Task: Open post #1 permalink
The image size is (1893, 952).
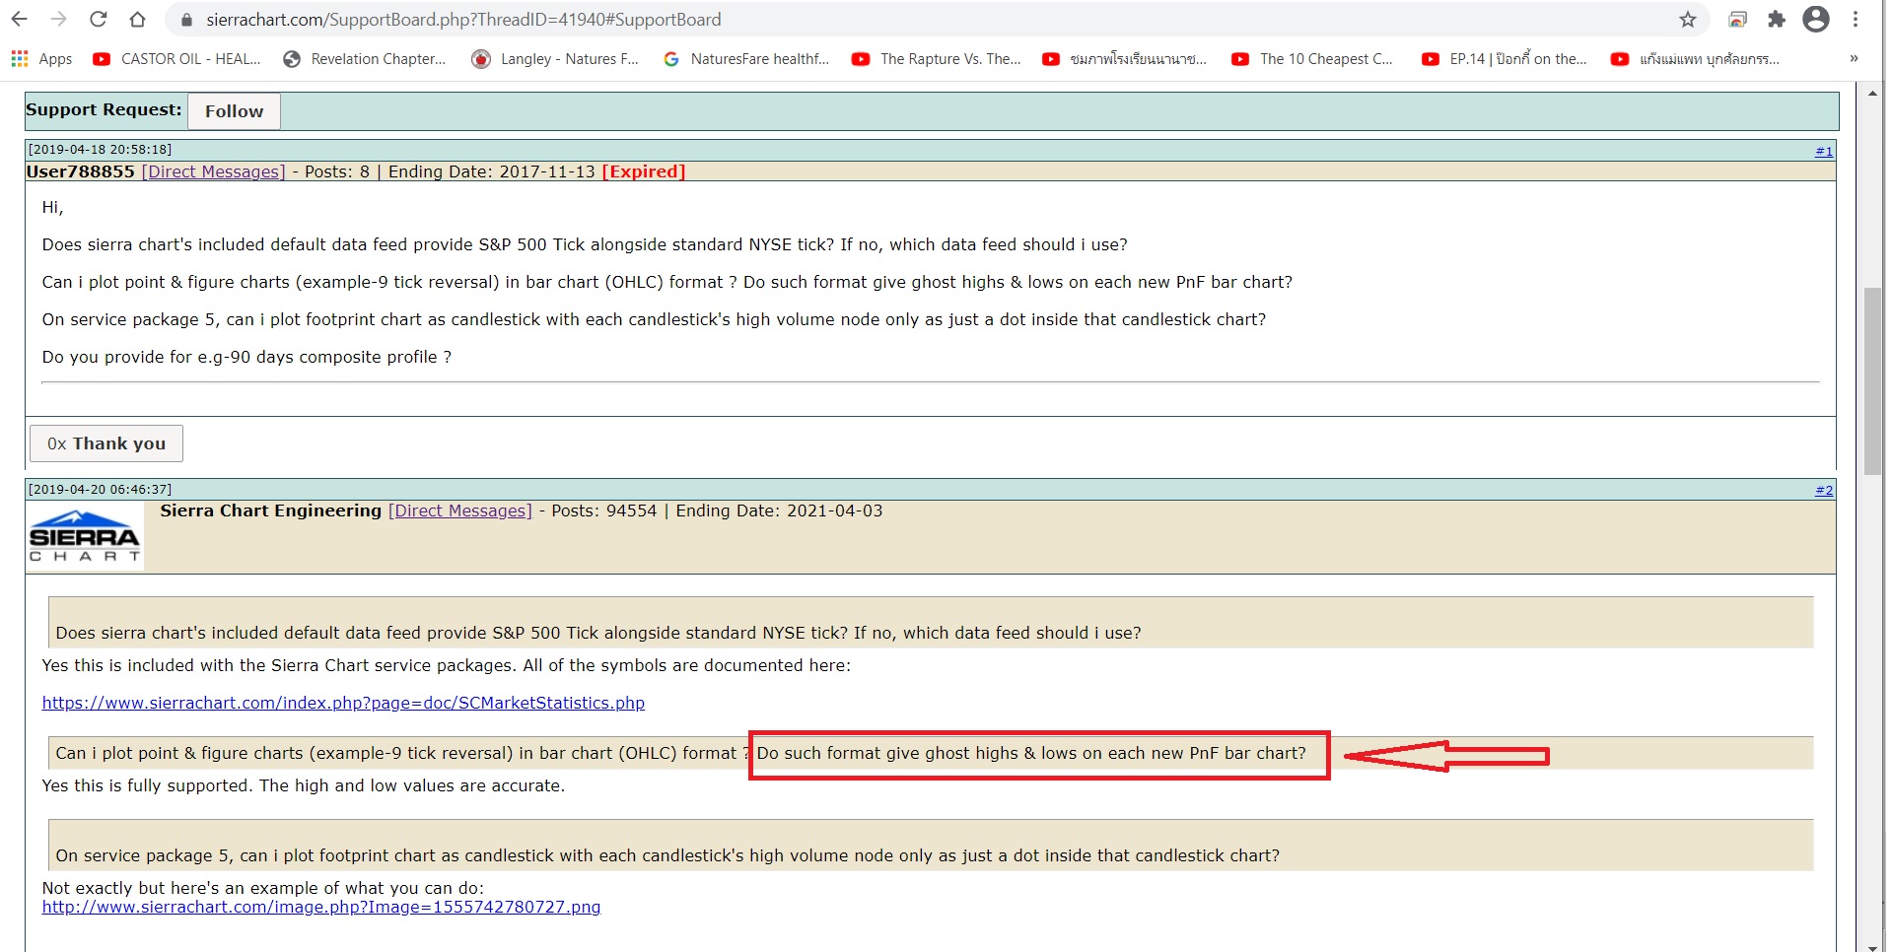Action: pos(1824,151)
